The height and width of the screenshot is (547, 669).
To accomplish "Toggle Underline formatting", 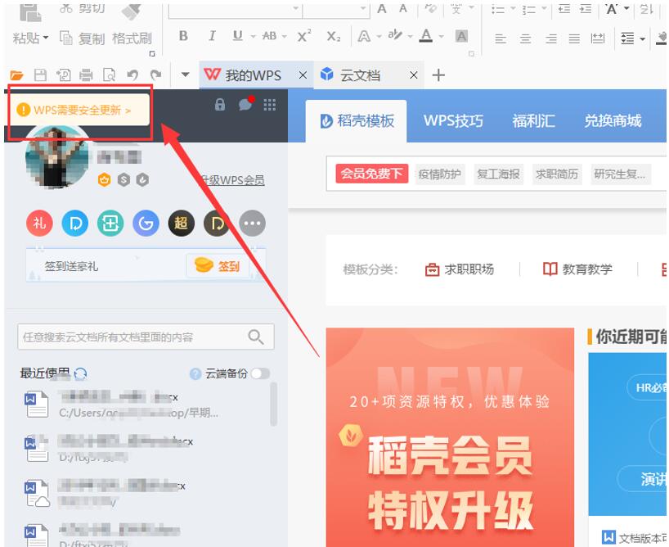I will (x=238, y=36).
